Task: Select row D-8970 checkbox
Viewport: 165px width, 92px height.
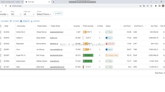Action: pyautogui.click(x=1, y=38)
